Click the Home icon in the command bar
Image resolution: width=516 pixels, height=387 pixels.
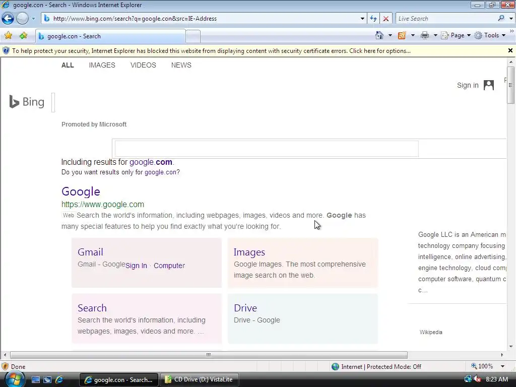pyautogui.click(x=379, y=35)
